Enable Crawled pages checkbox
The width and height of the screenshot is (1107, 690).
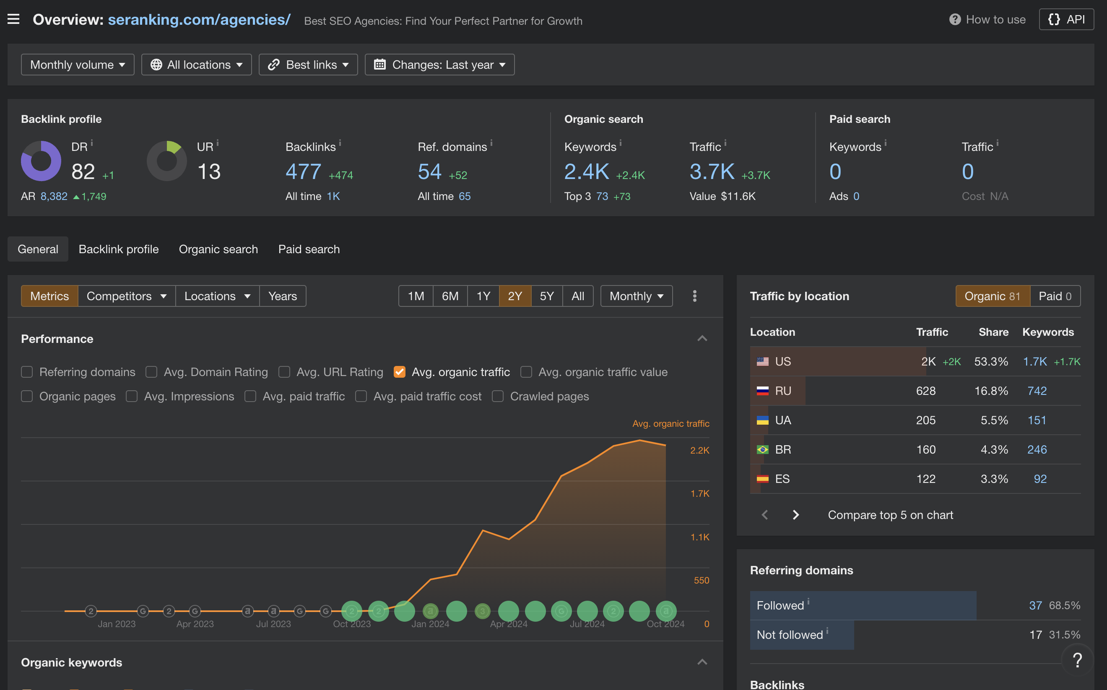pyautogui.click(x=498, y=396)
